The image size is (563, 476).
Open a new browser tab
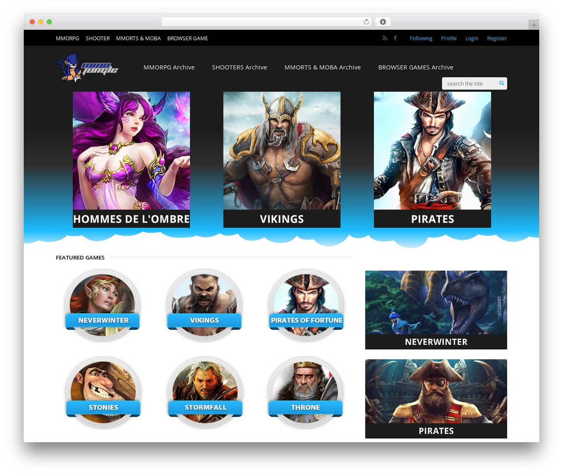tap(534, 25)
